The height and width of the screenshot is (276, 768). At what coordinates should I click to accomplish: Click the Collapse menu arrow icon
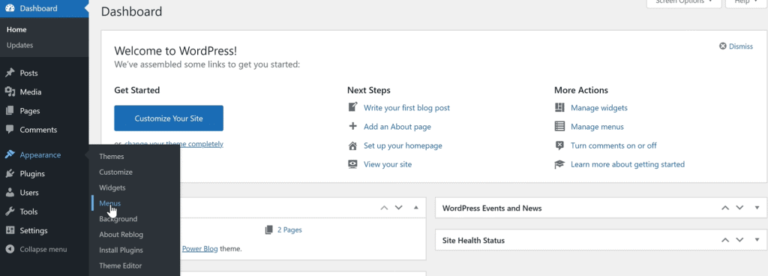pos(10,249)
